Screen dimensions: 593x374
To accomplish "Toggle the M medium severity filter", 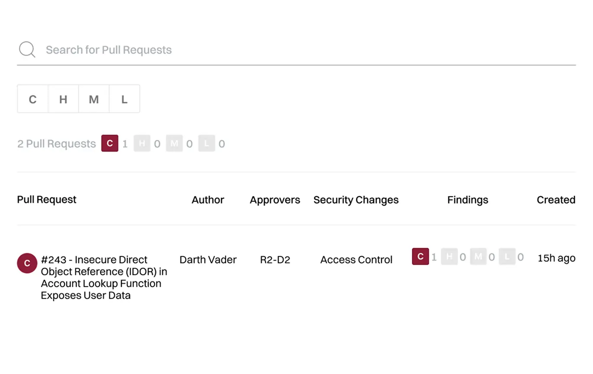I will 94,99.
